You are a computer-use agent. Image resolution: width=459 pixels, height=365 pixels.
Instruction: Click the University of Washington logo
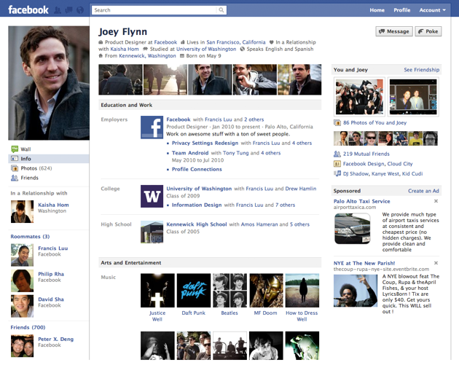click(152, 197)
